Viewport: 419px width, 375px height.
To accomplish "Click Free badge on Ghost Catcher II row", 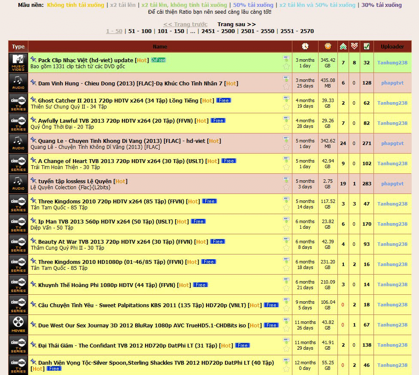I will [224, 100].
